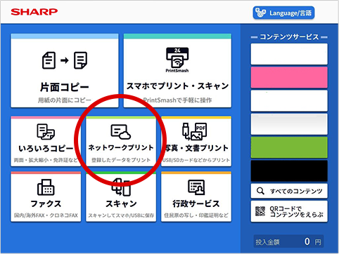This screenshot has width=339, height=254.
Task: Select いろいろコピー
Action: 46,141
